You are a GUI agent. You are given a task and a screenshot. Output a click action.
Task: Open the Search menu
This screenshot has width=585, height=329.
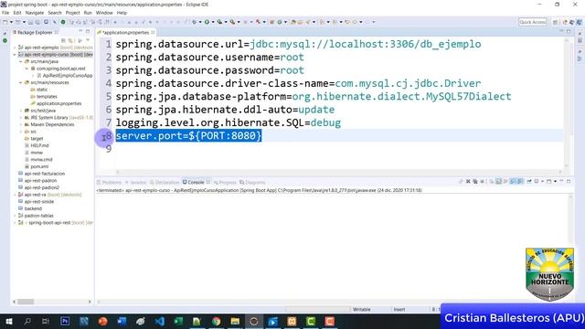click(55, 13)
